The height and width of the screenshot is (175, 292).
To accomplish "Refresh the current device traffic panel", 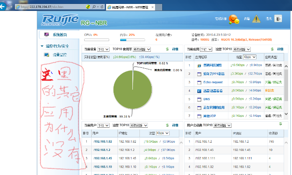I will tap(167, 49).
